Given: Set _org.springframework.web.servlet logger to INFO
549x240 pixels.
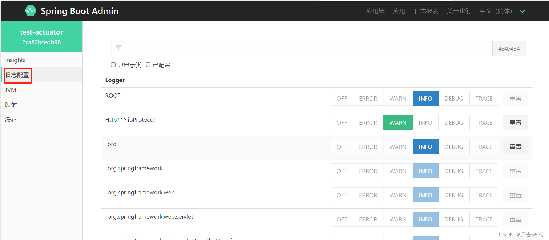Looking at the screenshot, I should pyautogui.click(x=425, y=219).
